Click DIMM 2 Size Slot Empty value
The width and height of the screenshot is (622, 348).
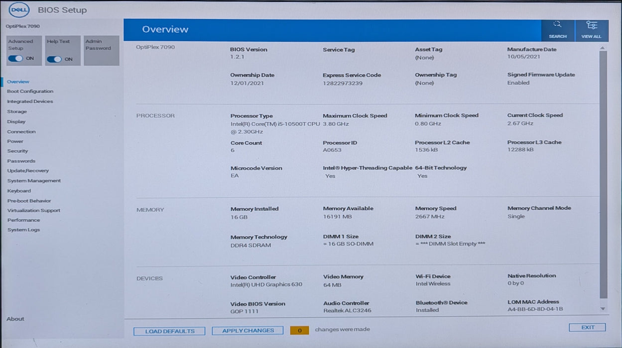(x=450, y=244)
